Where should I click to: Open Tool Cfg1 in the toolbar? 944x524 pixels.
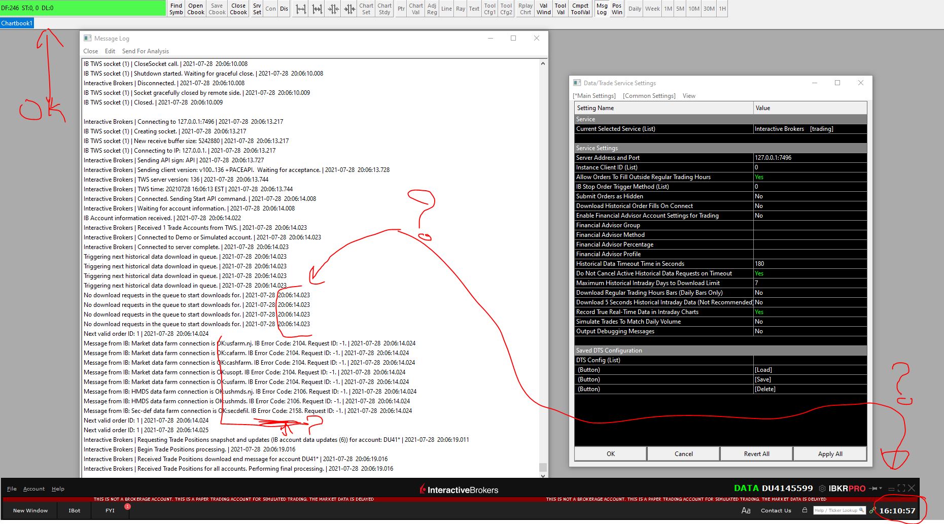point(490,9)
